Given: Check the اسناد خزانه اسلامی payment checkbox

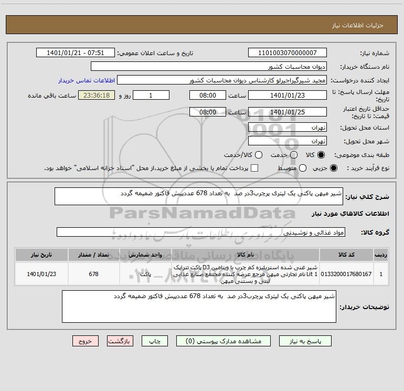Looking at the screenshot, I should click(x=254, y=168).
